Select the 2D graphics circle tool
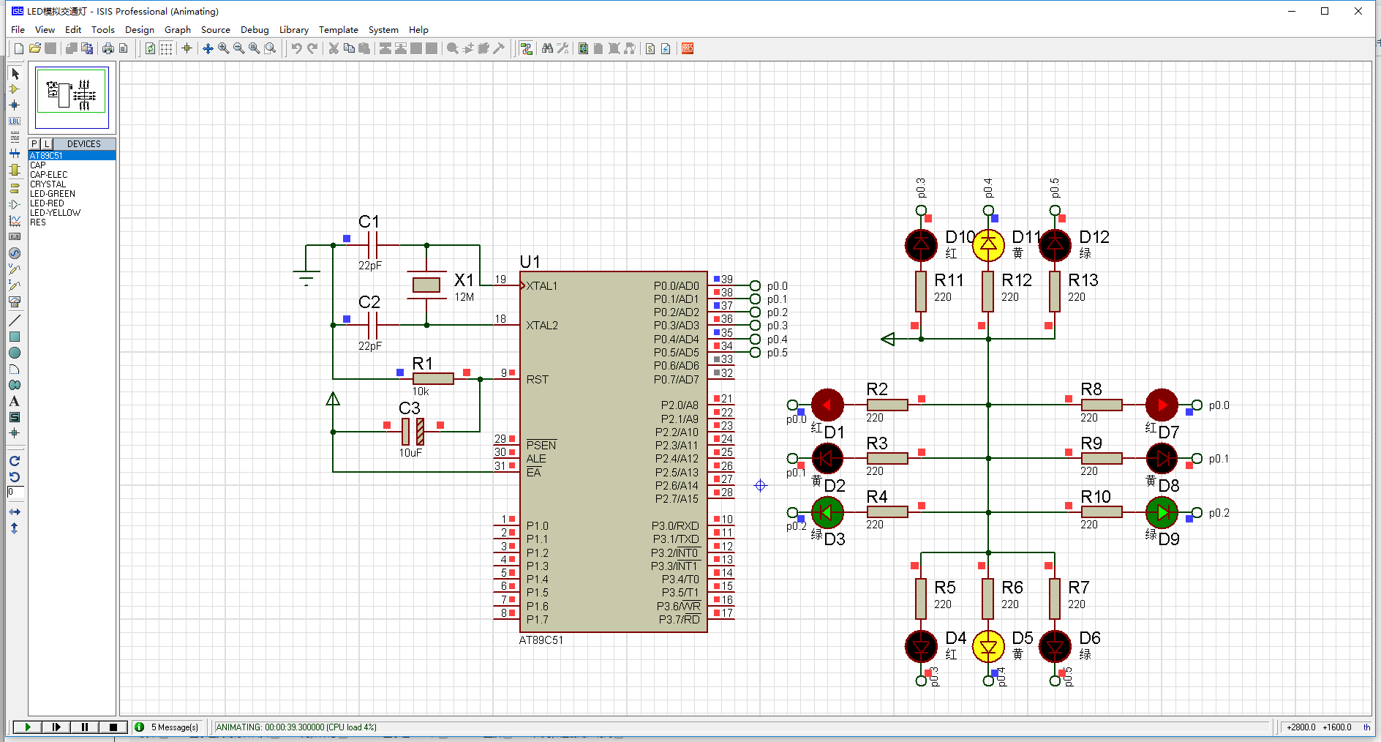 pyautogui.click(x=14, y=353)
